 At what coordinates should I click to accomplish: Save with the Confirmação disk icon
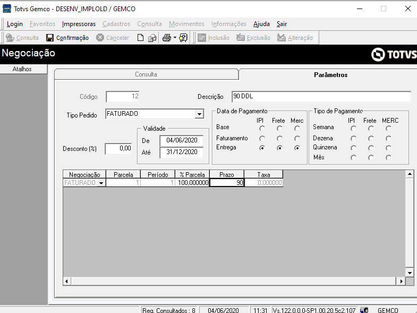(50, 38)
